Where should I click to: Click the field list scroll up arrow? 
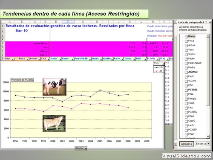pyautogui.click(x=208, y=36)
